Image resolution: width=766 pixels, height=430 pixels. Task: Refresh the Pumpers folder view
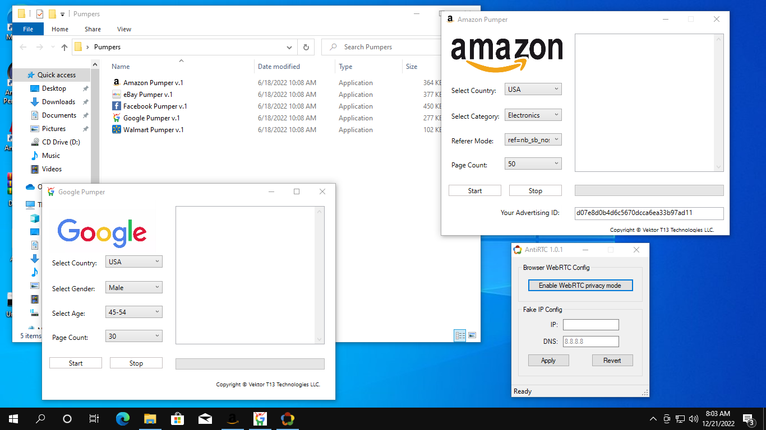coord(306,47)
